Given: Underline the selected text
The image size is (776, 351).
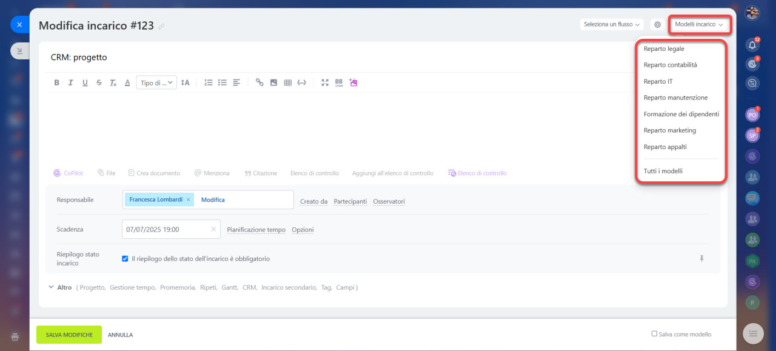Looking at the screenshot, I should point(85,82).
